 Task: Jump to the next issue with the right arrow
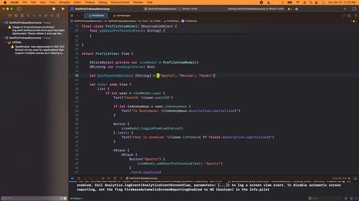357,21
